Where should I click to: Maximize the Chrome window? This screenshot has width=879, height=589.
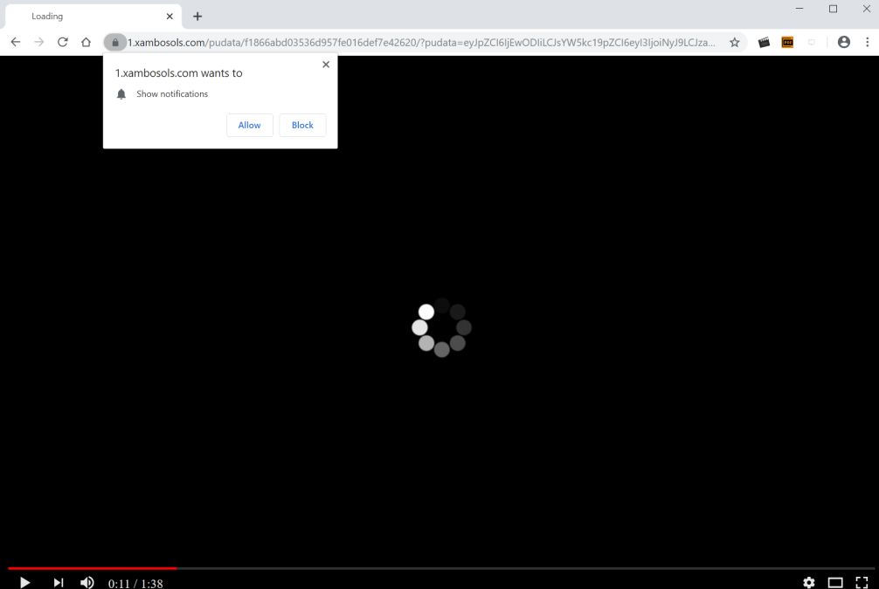(833, 9)
